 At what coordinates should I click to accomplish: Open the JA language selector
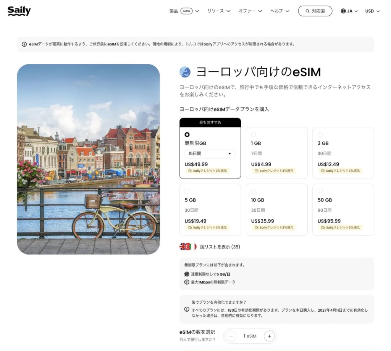click(x=349, y=11)
